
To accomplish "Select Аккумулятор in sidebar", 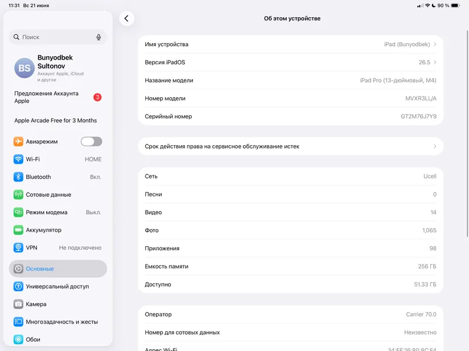I will 58,230.
